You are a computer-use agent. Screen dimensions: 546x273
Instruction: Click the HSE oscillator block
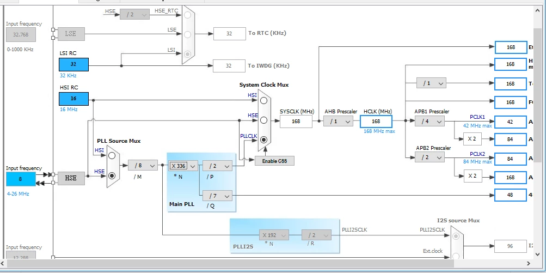pos(71,178)
